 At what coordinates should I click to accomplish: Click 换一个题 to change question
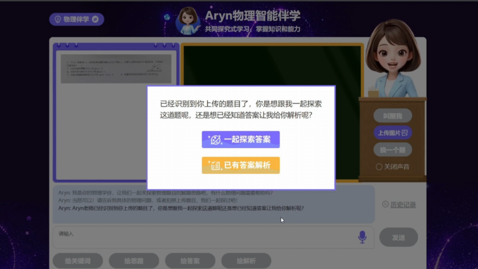pos(393,150)
